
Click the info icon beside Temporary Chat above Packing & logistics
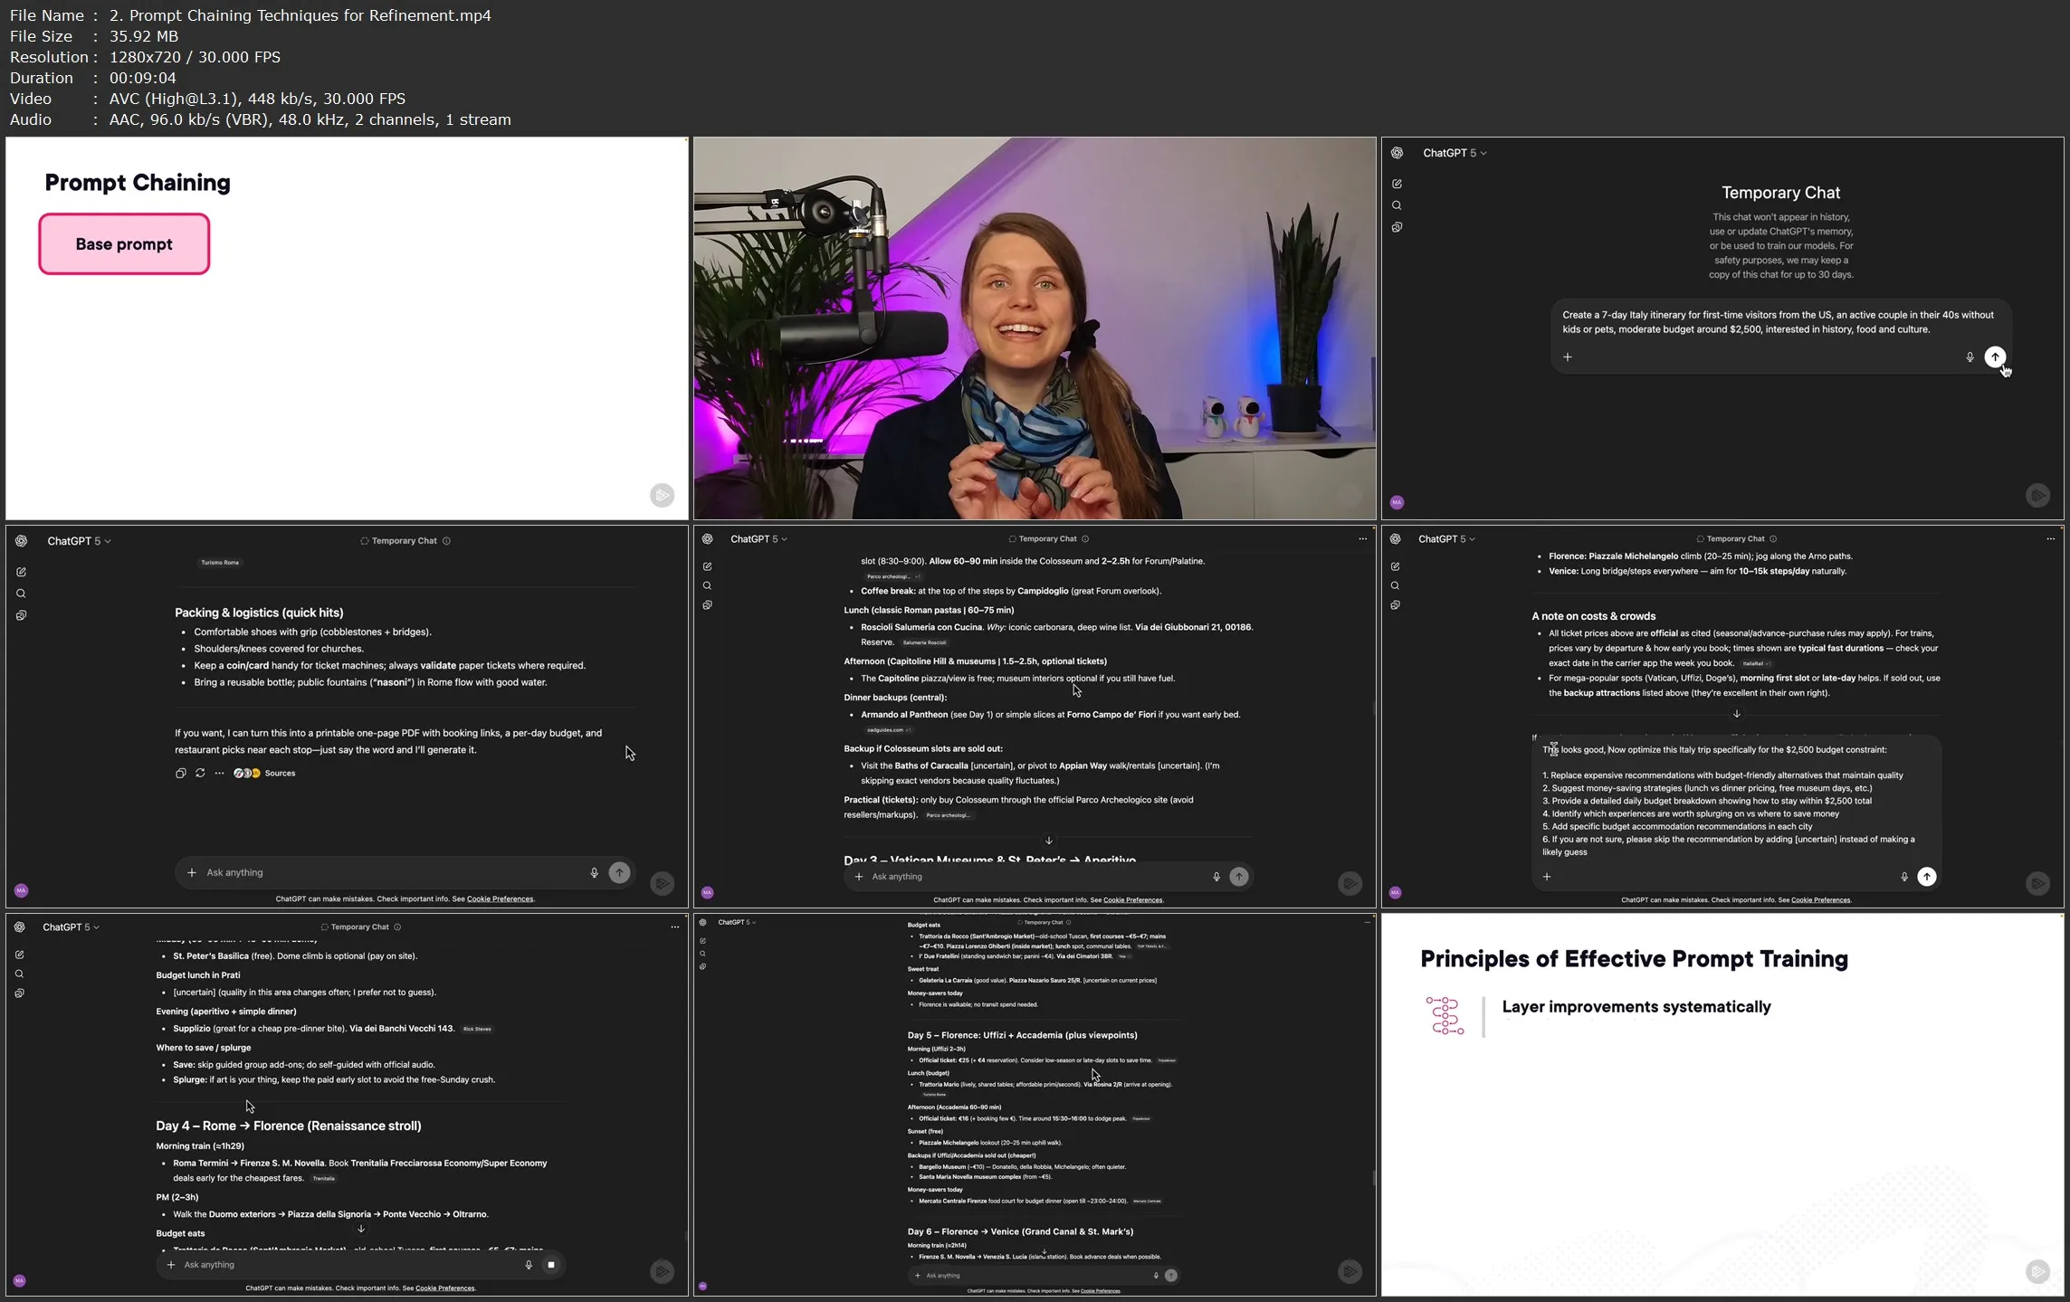tap(446, 541)
